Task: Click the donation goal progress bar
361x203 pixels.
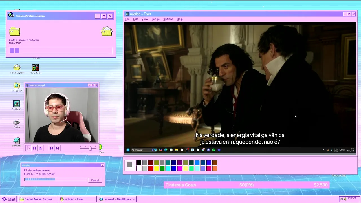Action: pos(61,50)
